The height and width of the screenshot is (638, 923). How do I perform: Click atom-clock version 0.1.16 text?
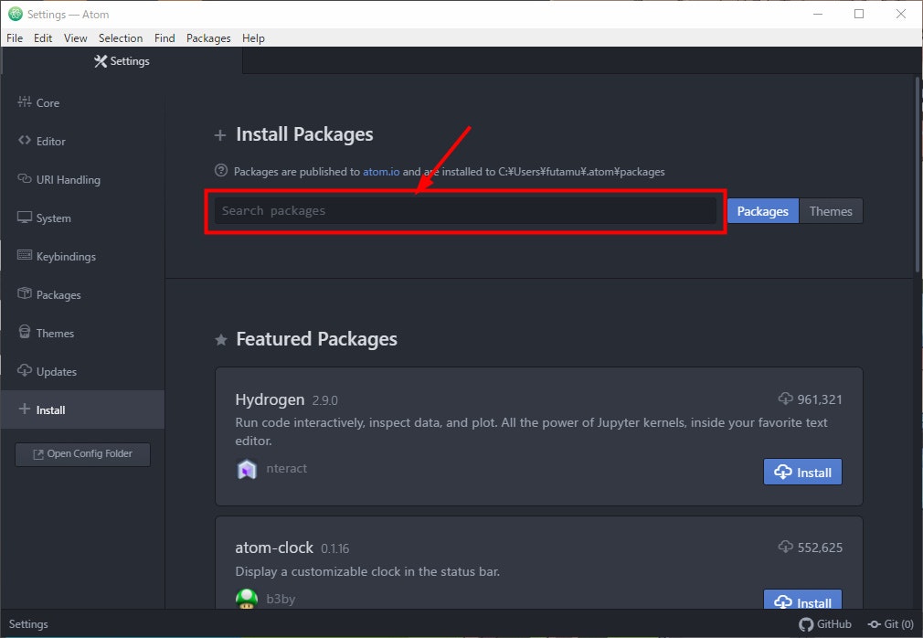(335, 548)
